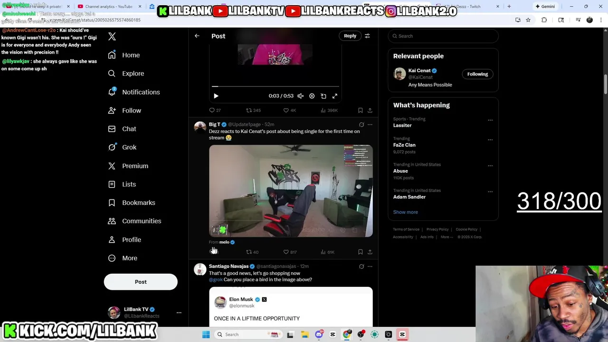This screenshot has width=608, height=342.
Task: Expand the More sidebar menu
Action: 123,258
